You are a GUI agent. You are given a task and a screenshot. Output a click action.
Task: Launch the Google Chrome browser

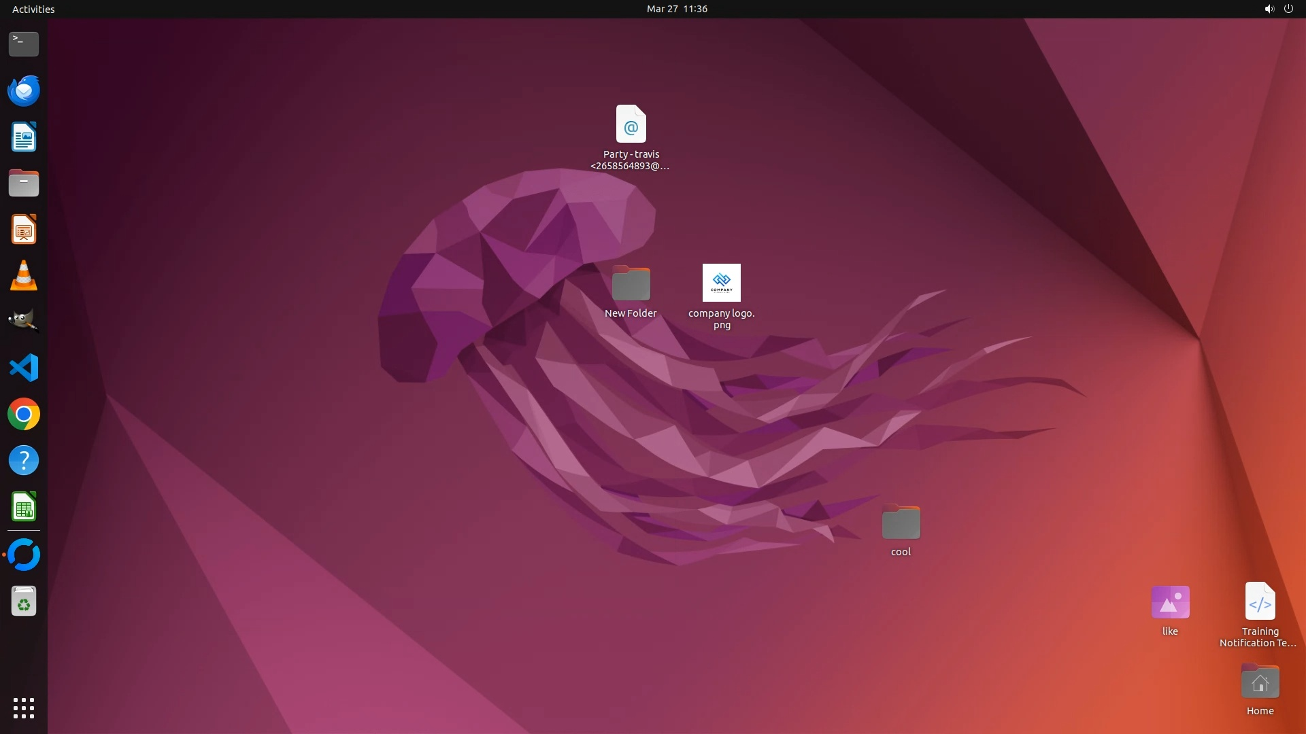click(x=24, y=415)
